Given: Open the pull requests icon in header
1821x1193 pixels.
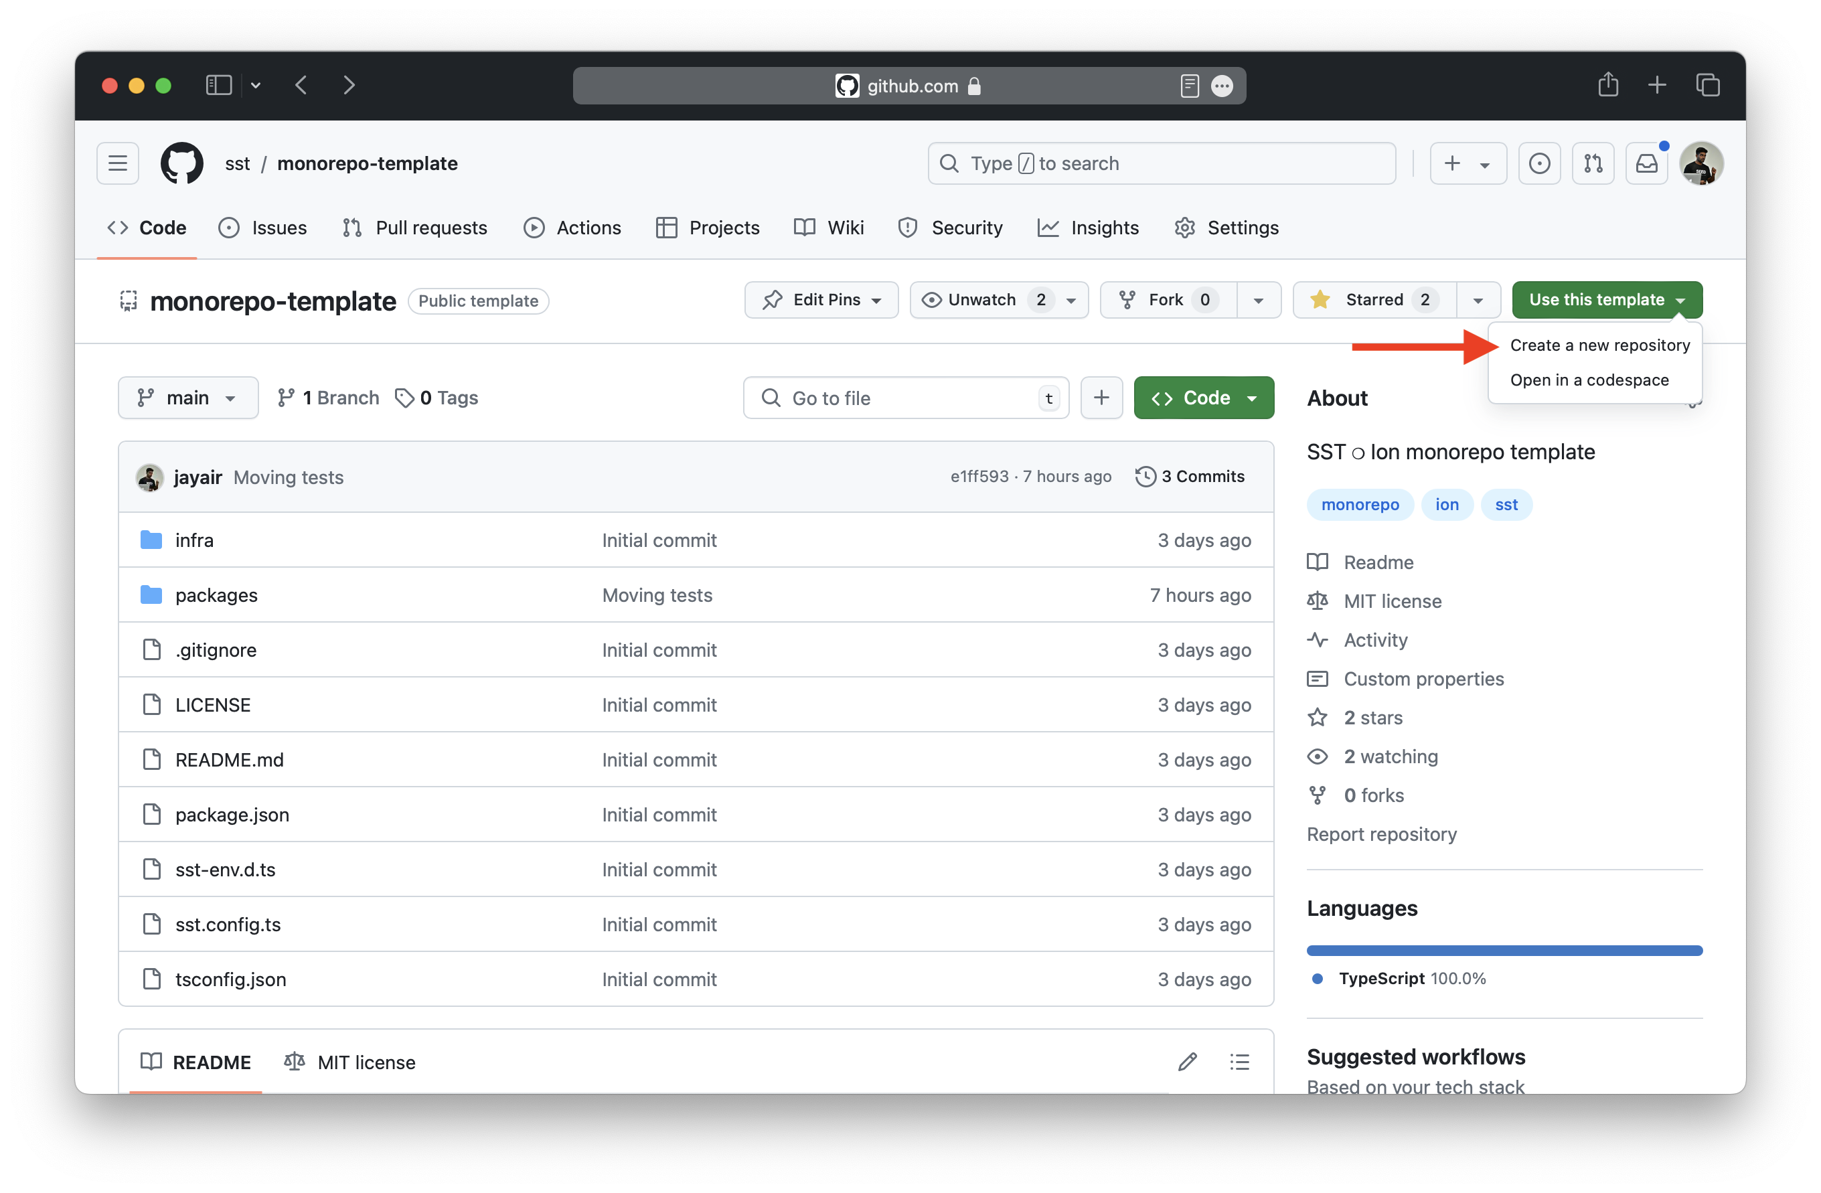Looking at the screenshot, I should [x=1593, y=163].
